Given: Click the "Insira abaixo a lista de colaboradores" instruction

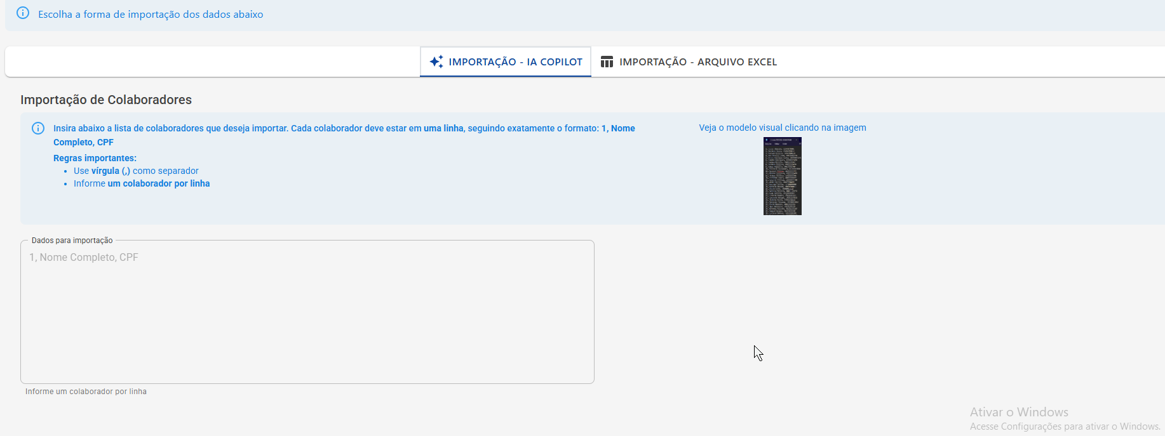Looking at the screenshot, I should (344, 135).
